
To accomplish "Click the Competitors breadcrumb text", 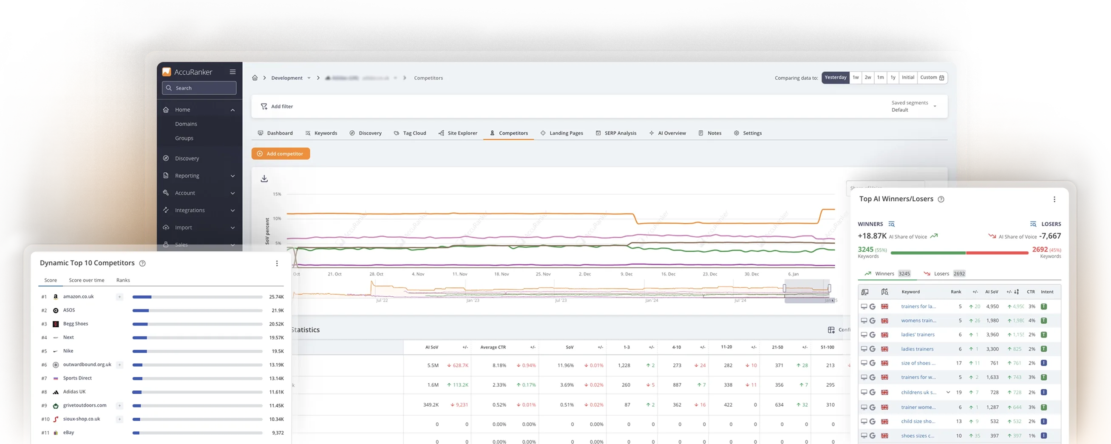I will (x=428, y=78).
